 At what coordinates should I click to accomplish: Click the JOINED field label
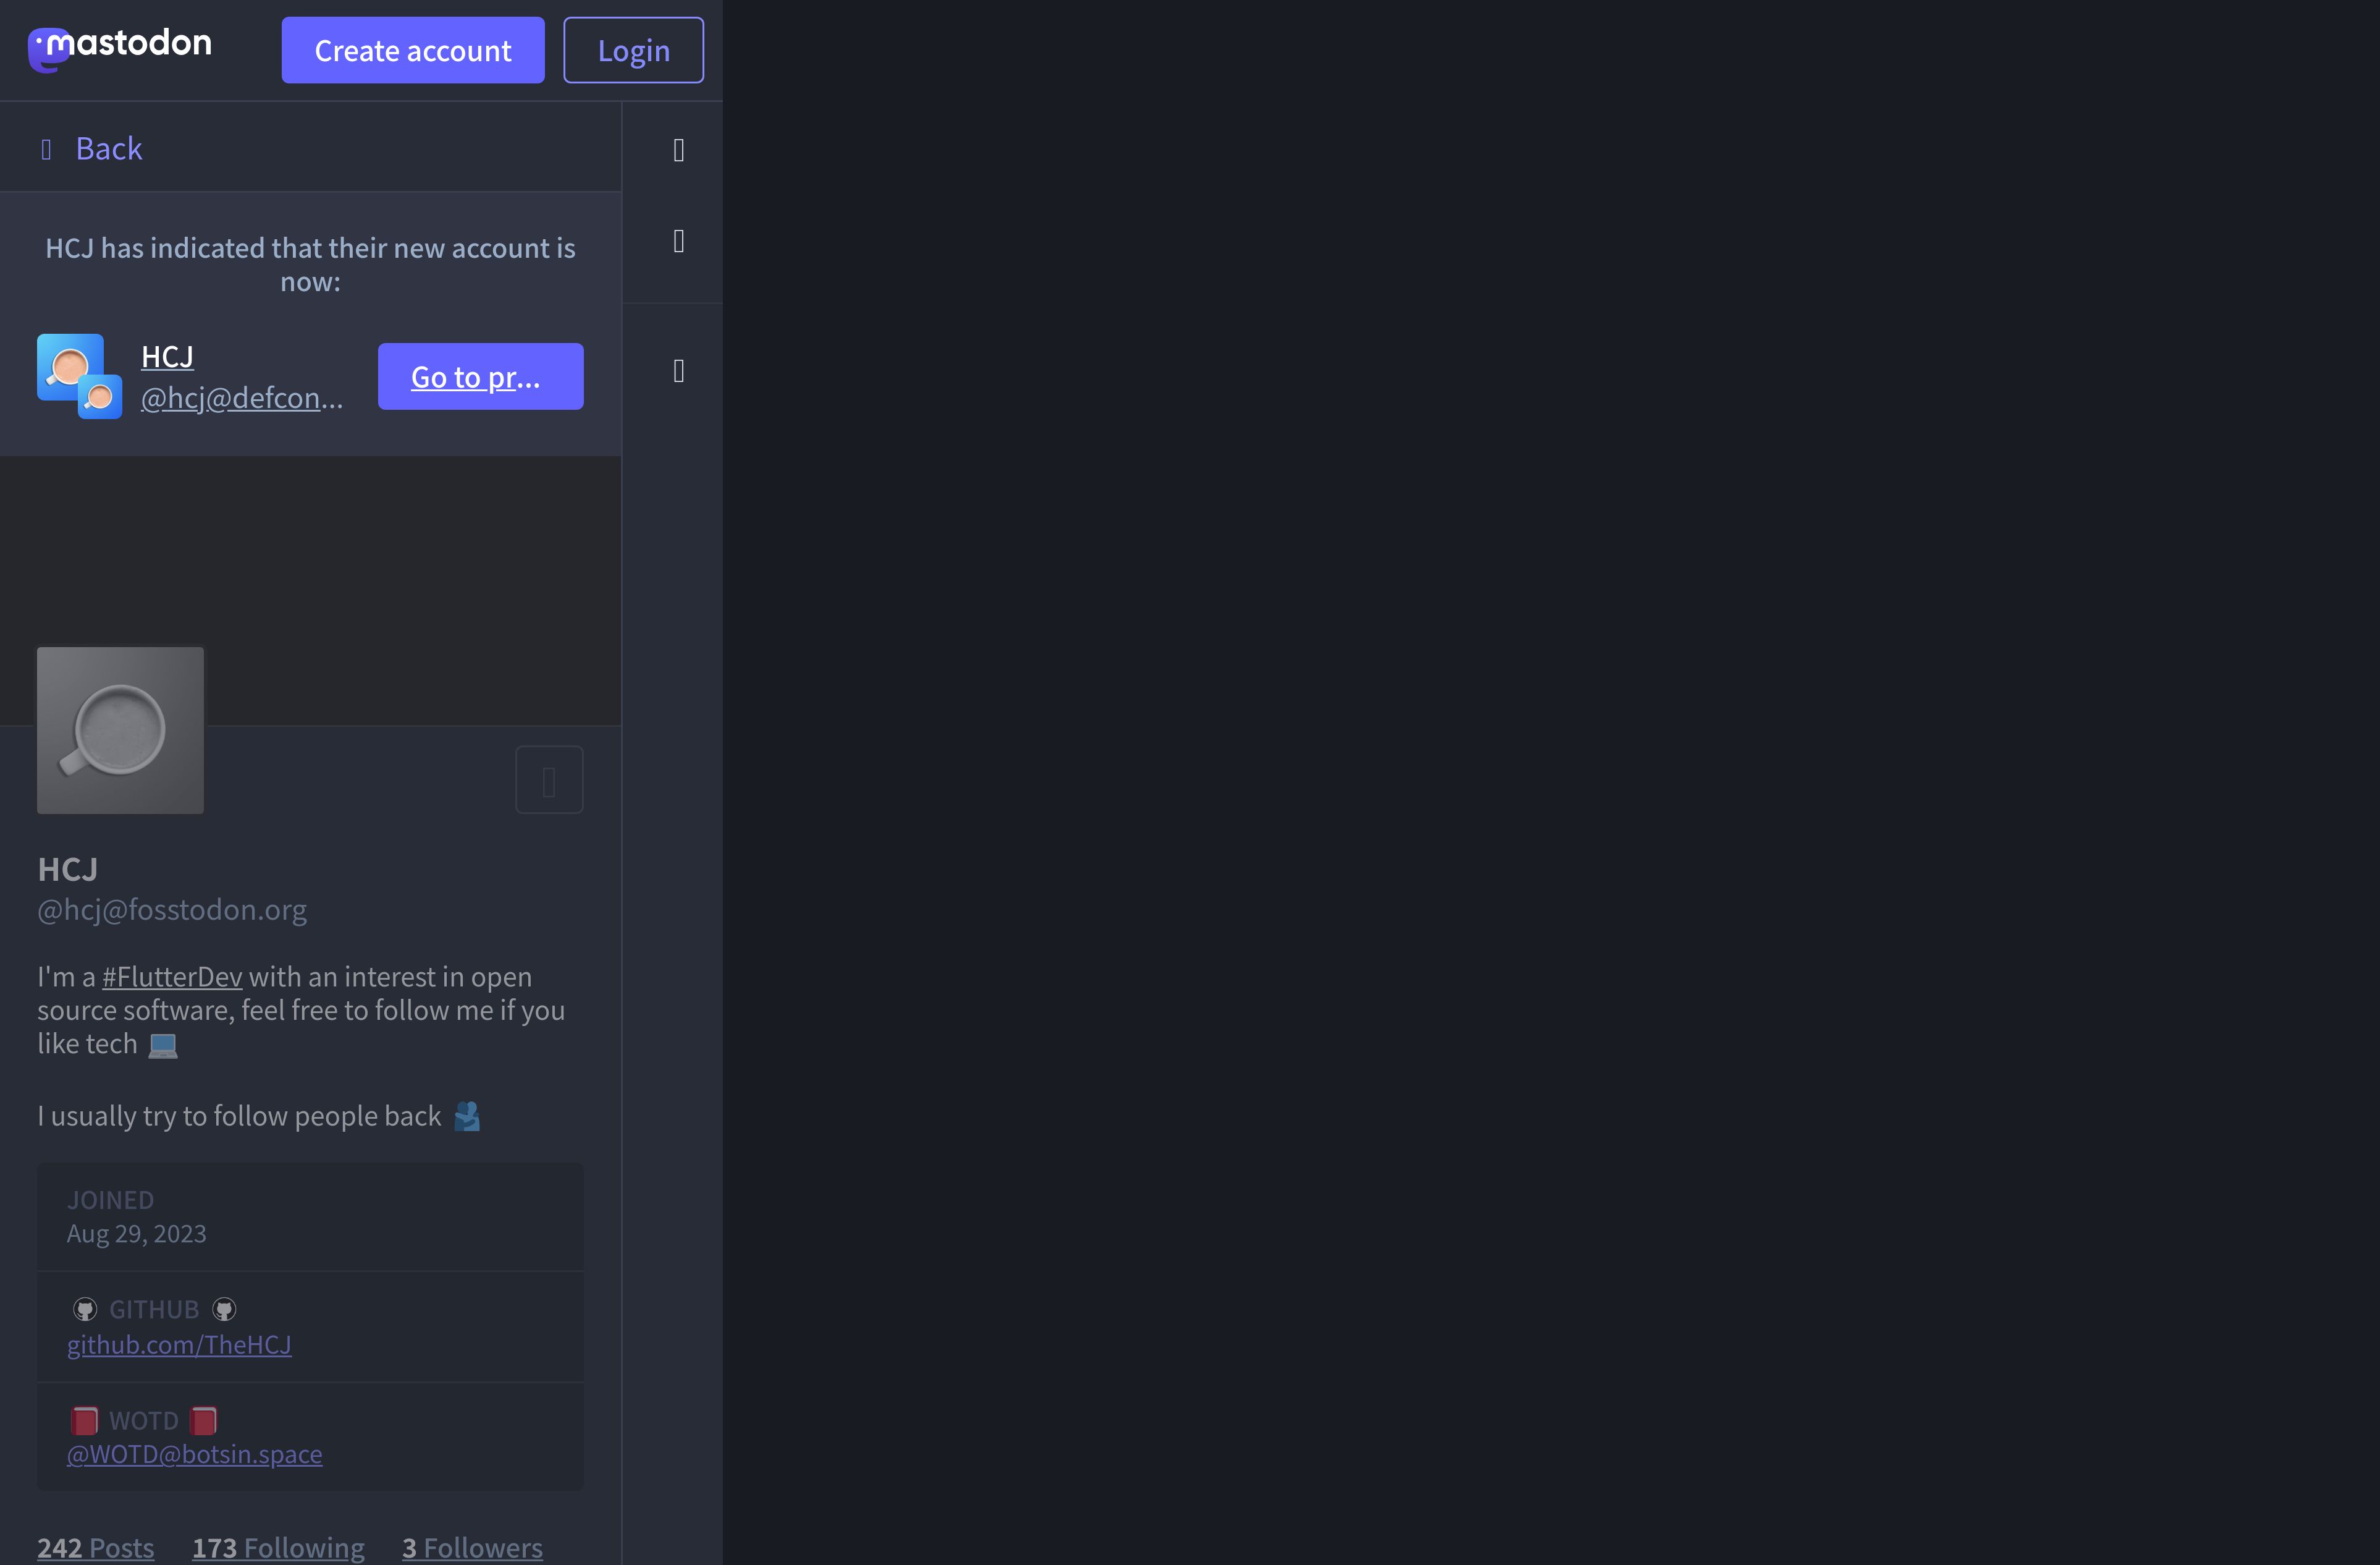111,1200
